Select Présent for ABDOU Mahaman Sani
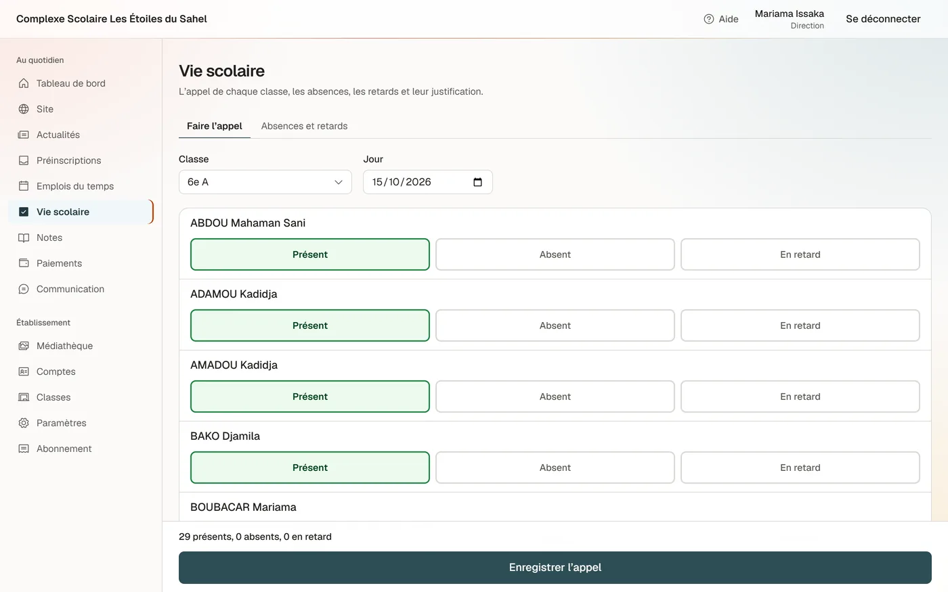The height and width of the screenshot is (592, 948). (x=310, y=254)
